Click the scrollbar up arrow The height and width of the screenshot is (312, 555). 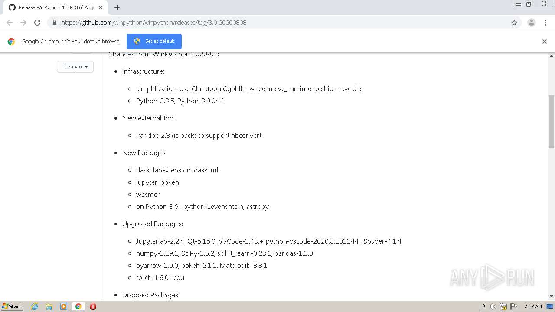click(552, 55)
